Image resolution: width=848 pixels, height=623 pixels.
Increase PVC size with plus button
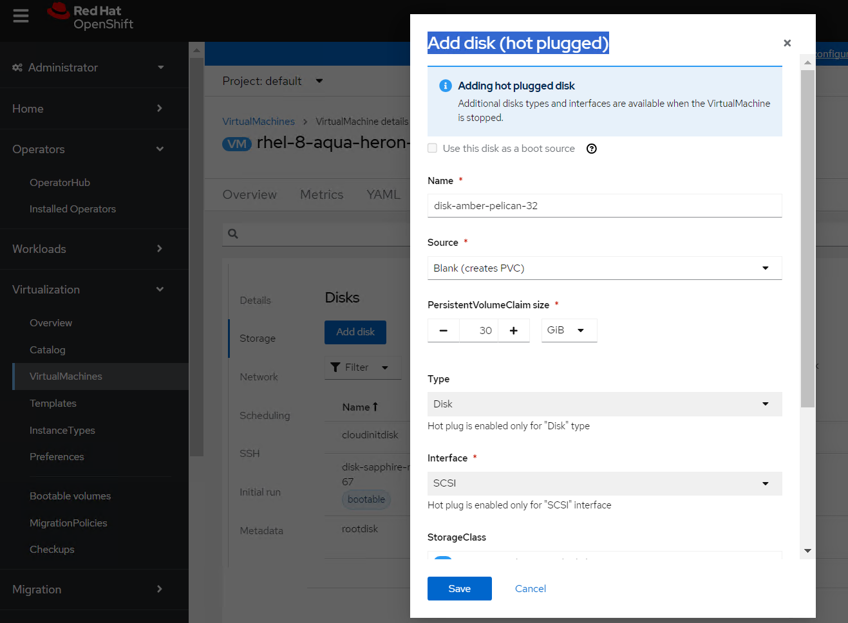pyautogui.click(x=513, y=331)
